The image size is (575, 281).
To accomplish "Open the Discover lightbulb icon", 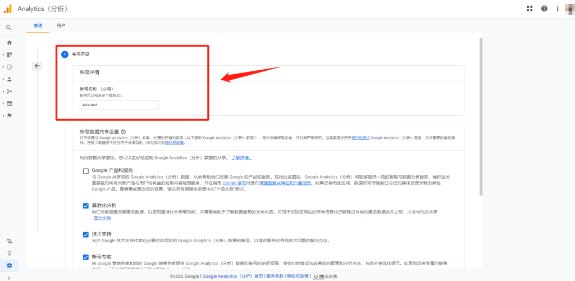I will [x=10, y=253].
